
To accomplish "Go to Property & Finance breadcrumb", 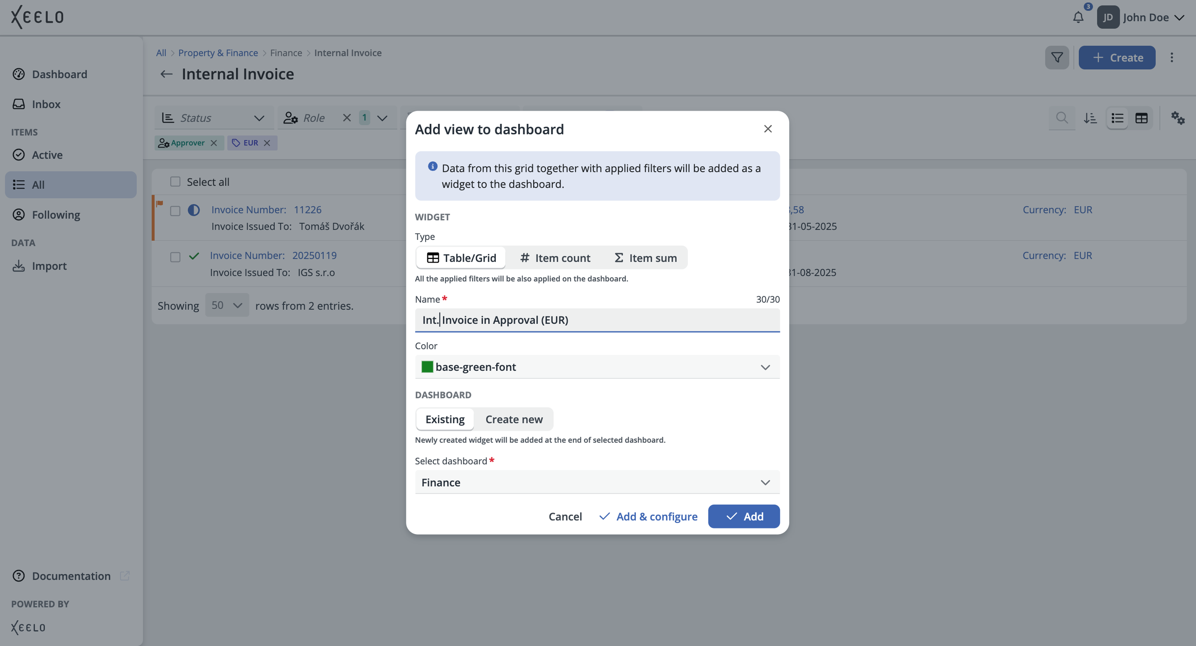I will (x=218, y=53).
